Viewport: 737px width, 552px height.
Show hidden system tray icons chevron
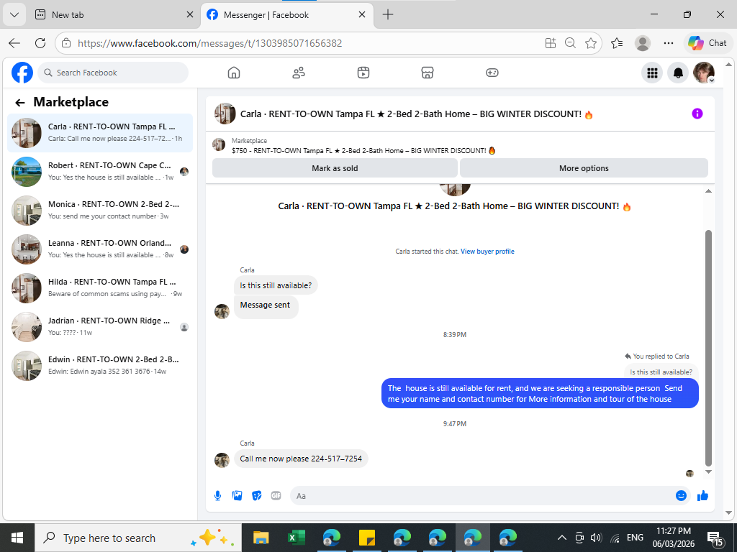561,538
